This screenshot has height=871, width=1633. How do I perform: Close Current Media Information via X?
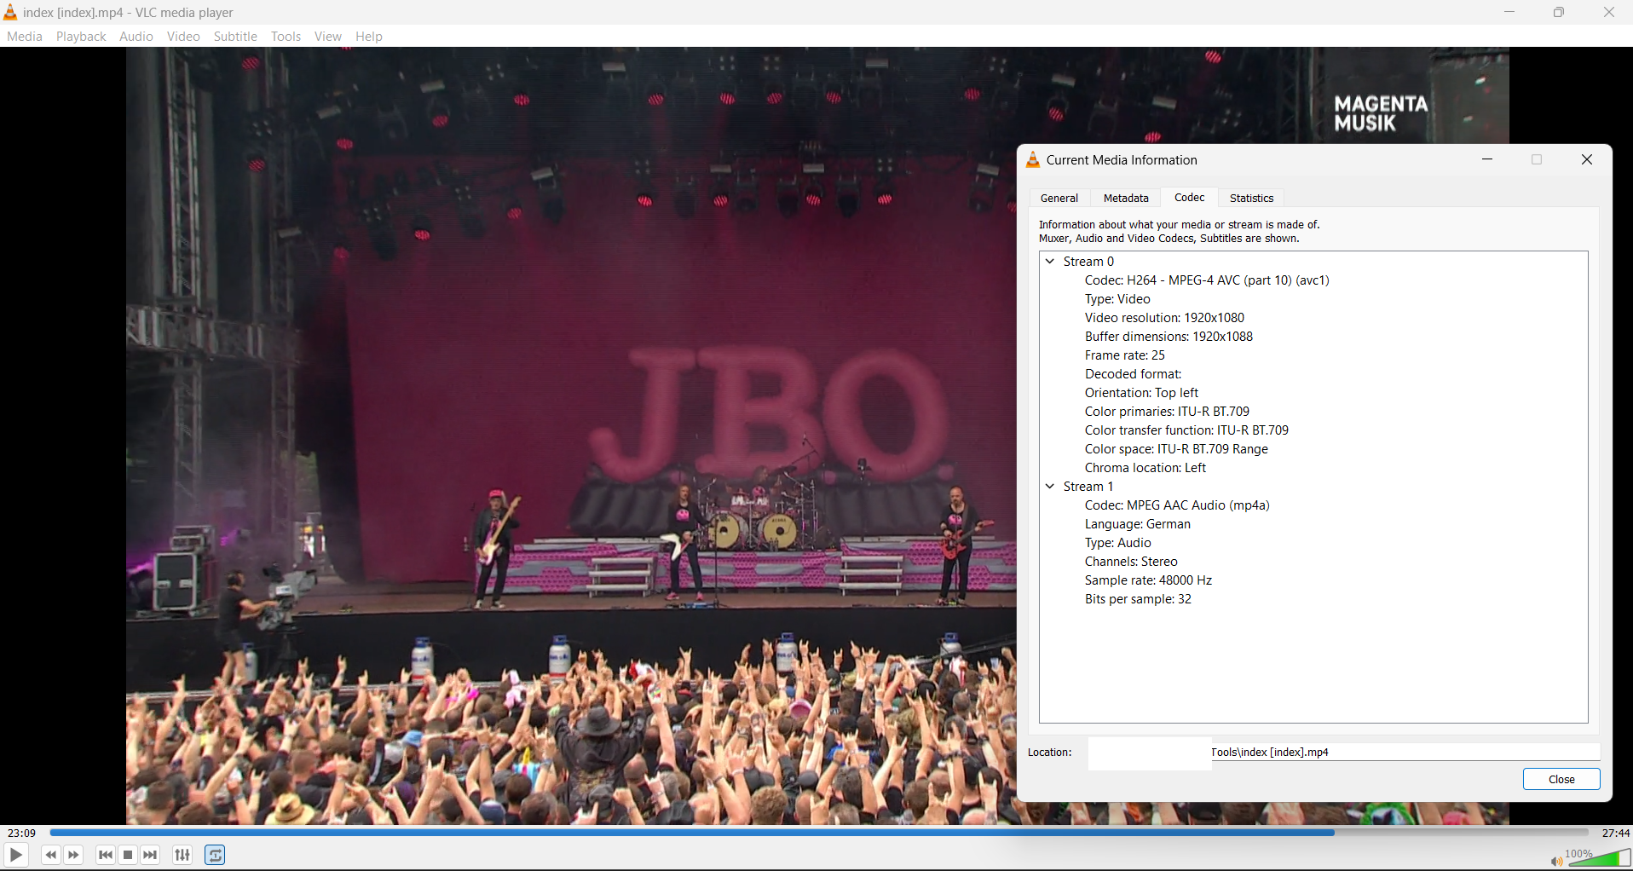1587,160
